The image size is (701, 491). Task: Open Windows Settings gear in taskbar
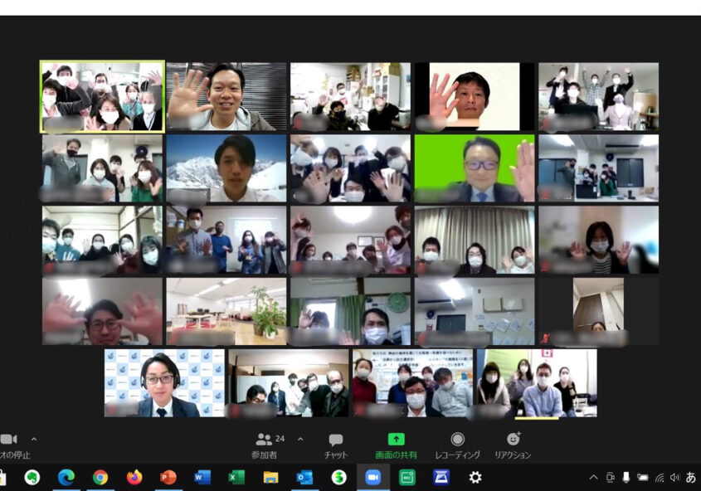point(475,477)
